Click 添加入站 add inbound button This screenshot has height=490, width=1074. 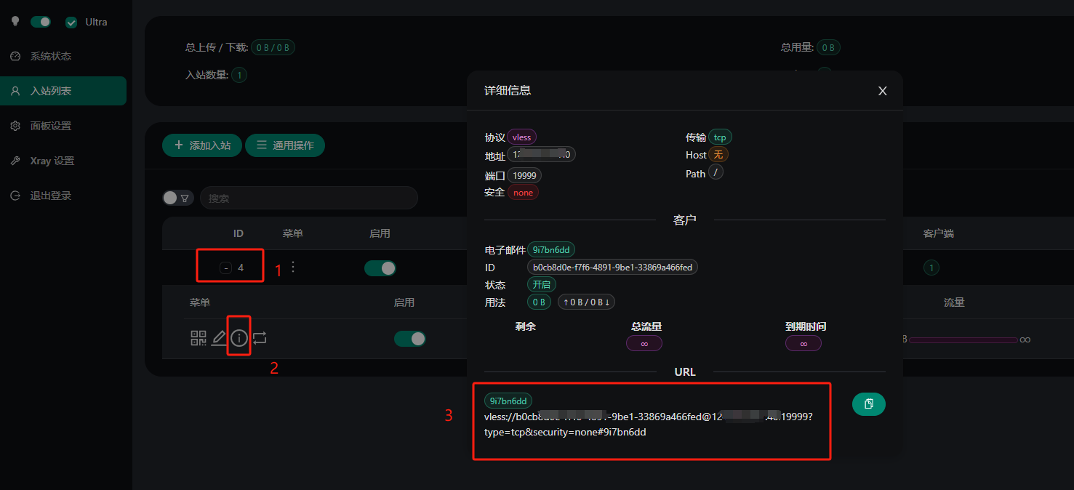201,145
